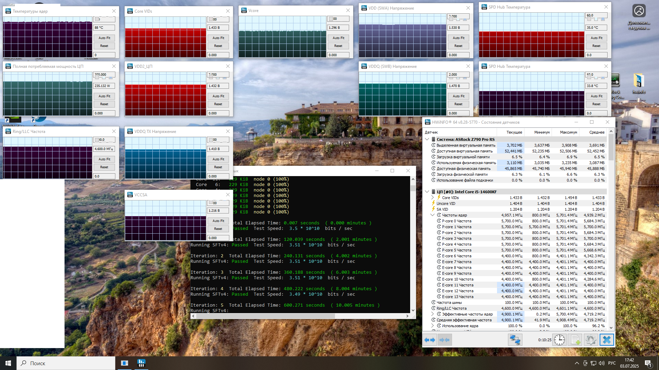Expand the Core VIDs tree node
659x370 pixels.
point(432,198)
